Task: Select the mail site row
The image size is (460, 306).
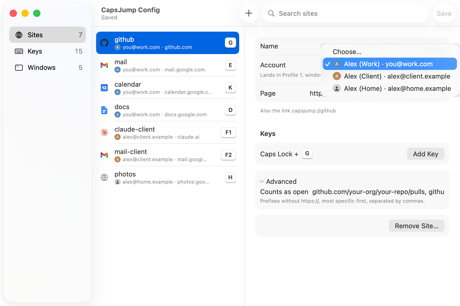Action: pos(168,65)
